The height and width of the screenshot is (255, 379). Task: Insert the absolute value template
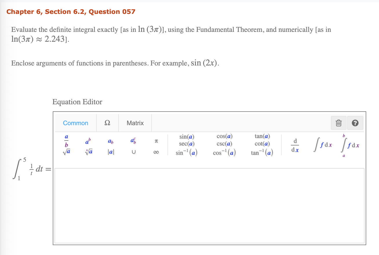[x=111, y=152]
